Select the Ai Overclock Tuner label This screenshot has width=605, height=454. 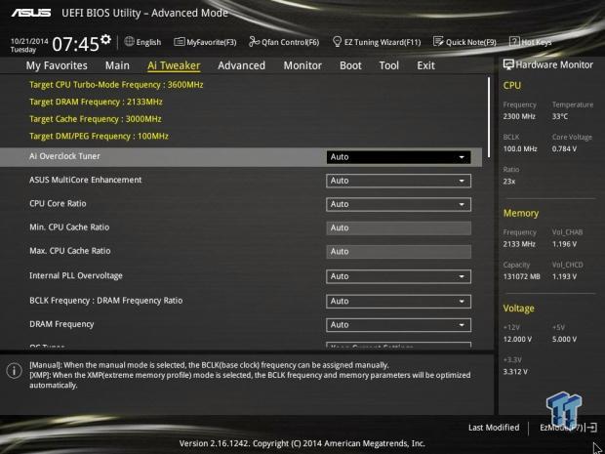point(64,156)
